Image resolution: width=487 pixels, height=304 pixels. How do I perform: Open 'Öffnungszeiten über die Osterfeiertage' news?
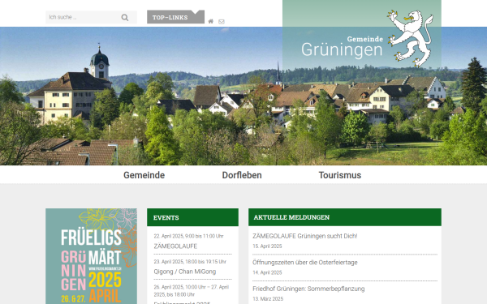(305, 263)
